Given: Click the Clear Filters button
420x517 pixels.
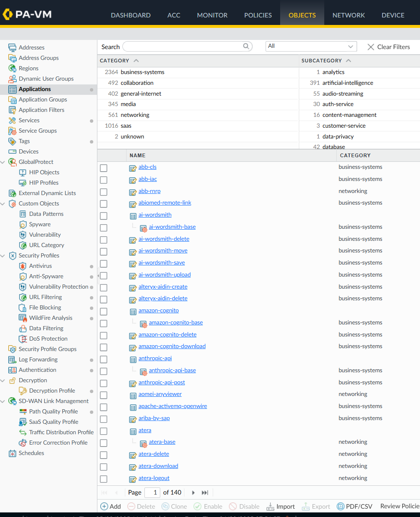Looking at the screenshot, I should 388,47.
